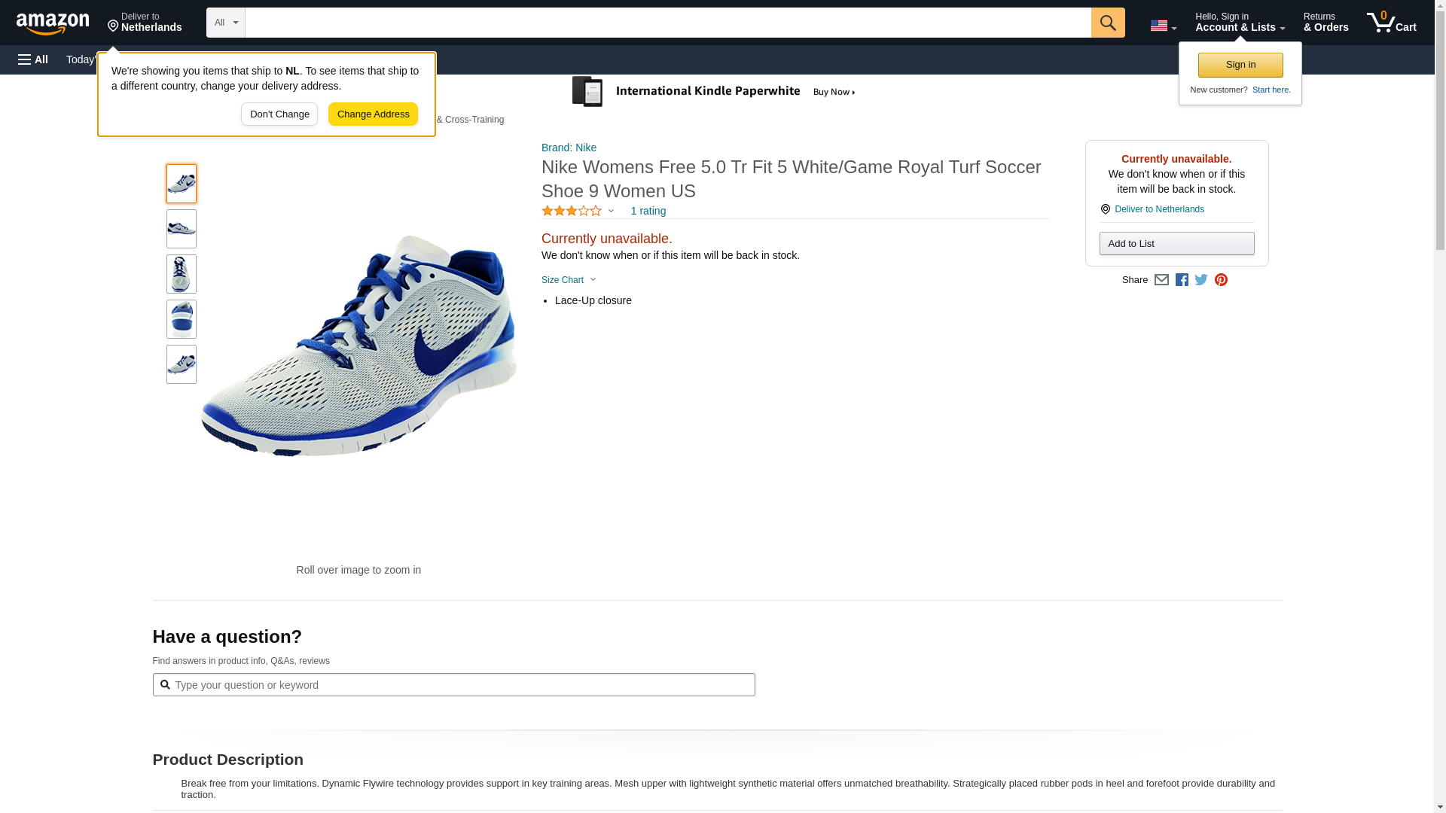The width and height of the screenshot is (1446, 813).
Task: Expand the search category All dropdown
Action: 226,23
